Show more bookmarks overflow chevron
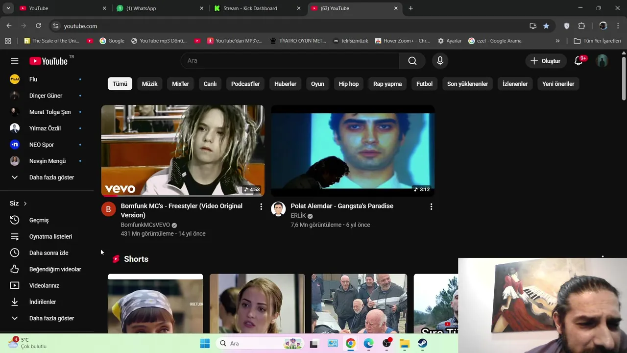The height and width of the screenshot is (353, 627). pyautogui.click(x=557, y=41)
